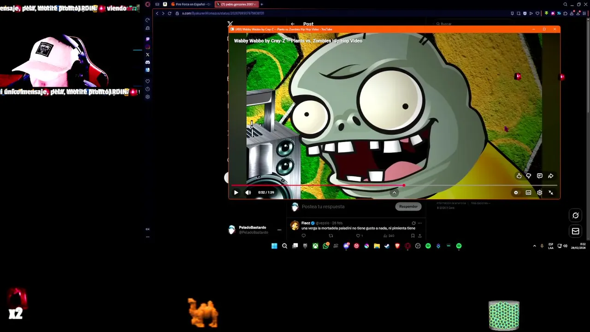Viewport: 590px width, 332px height.
Task: Mute the video volume speaker icon
Action: pos(248,193)
